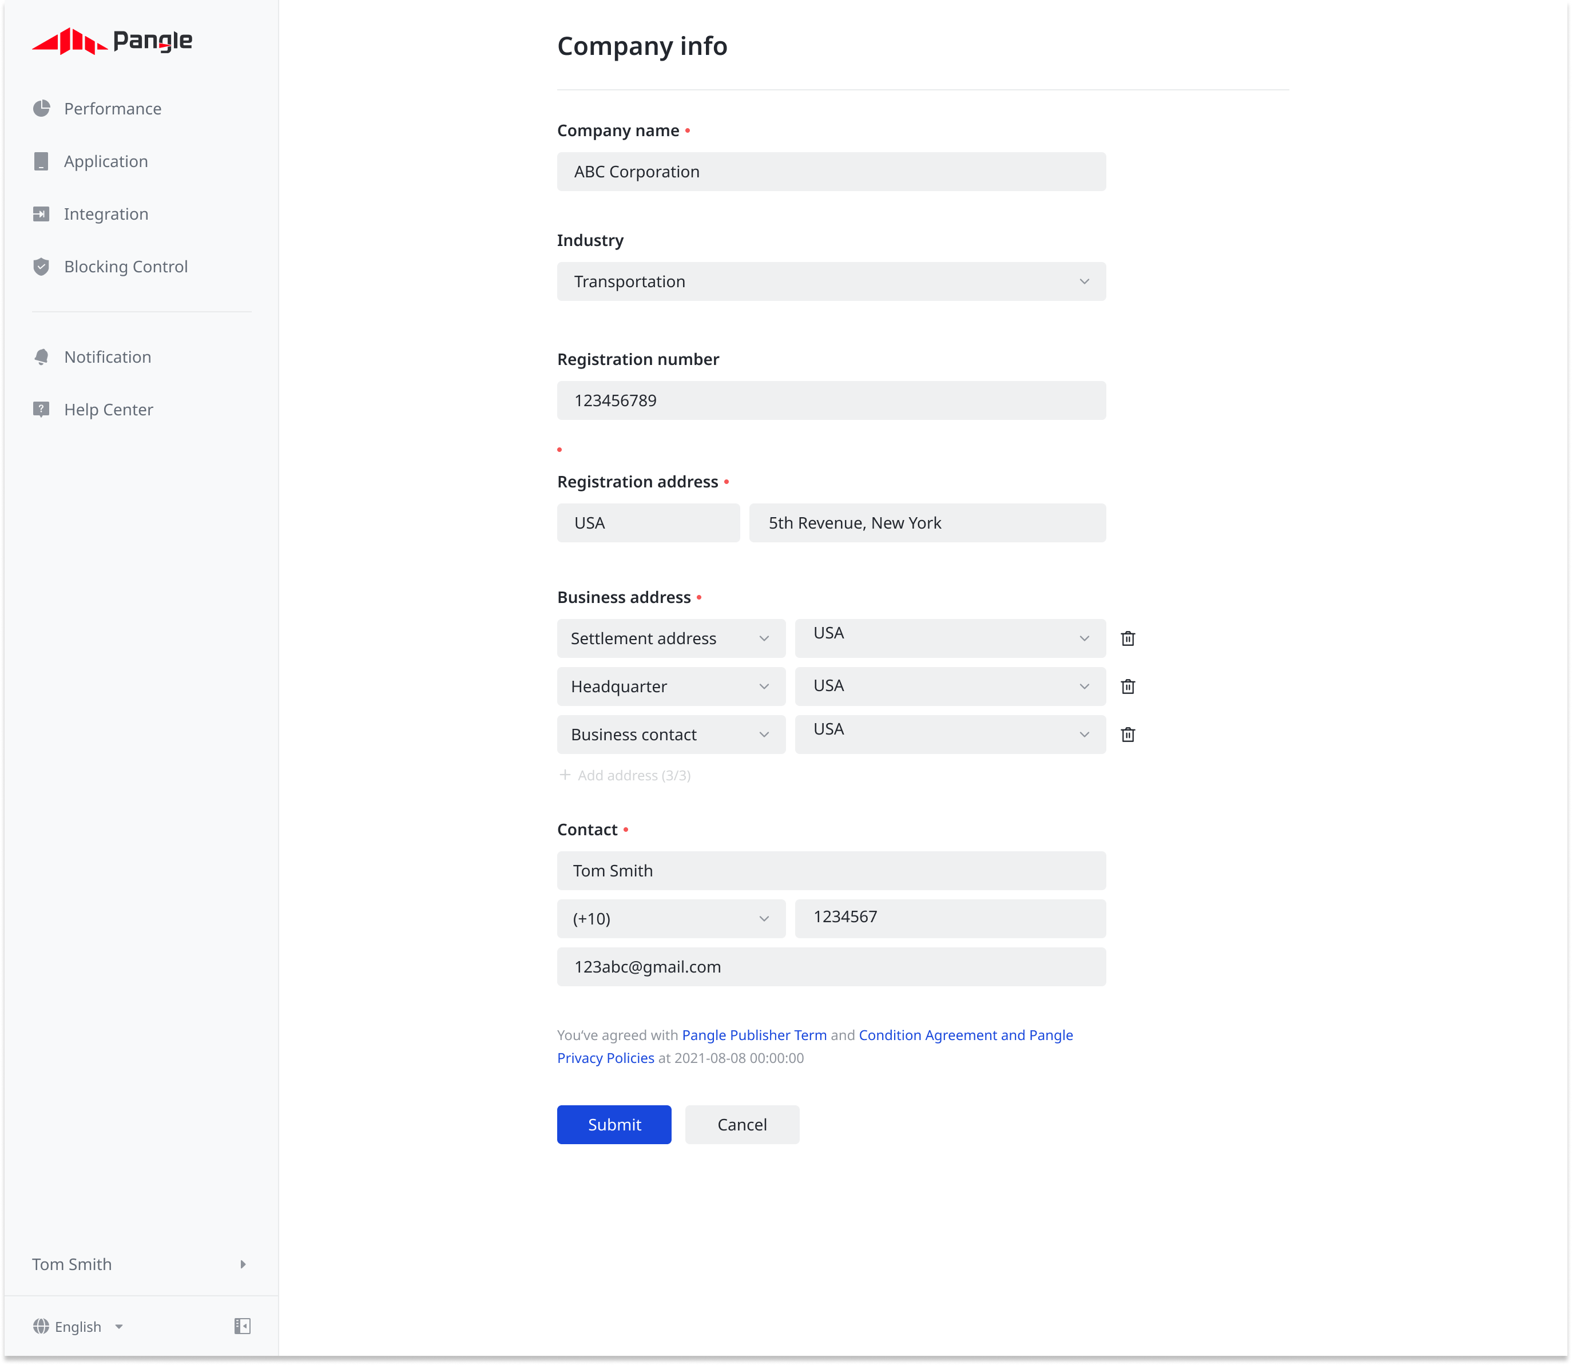Open the Business contact type dropdown
This screenshot has width=1572, height=1365.
(671, 735)
